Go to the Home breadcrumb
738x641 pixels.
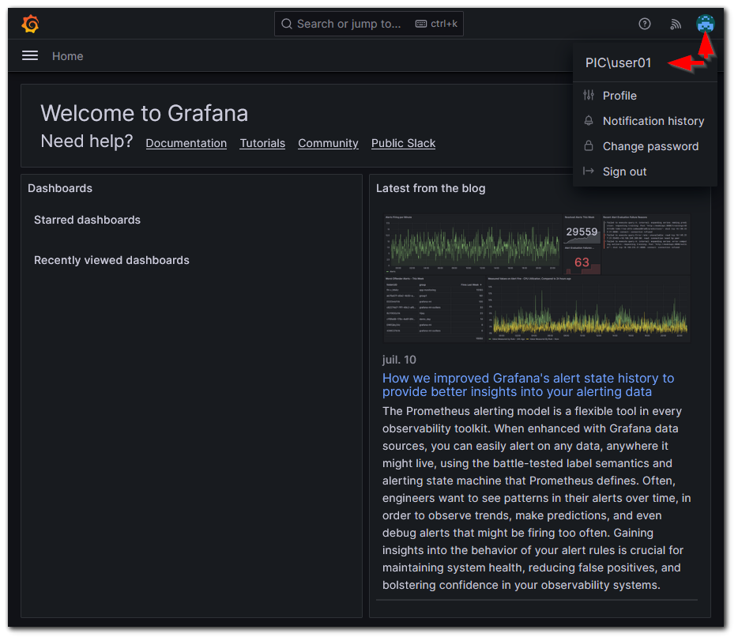click(68, 56)
